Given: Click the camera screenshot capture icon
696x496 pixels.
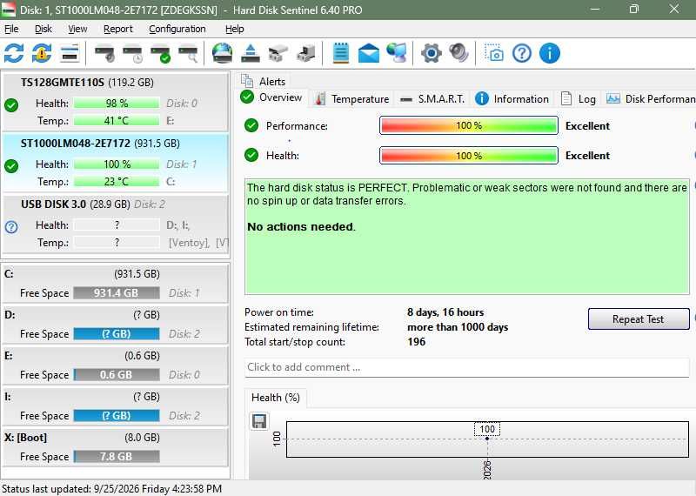Looking at the screenshot, I should coord(493,53).
